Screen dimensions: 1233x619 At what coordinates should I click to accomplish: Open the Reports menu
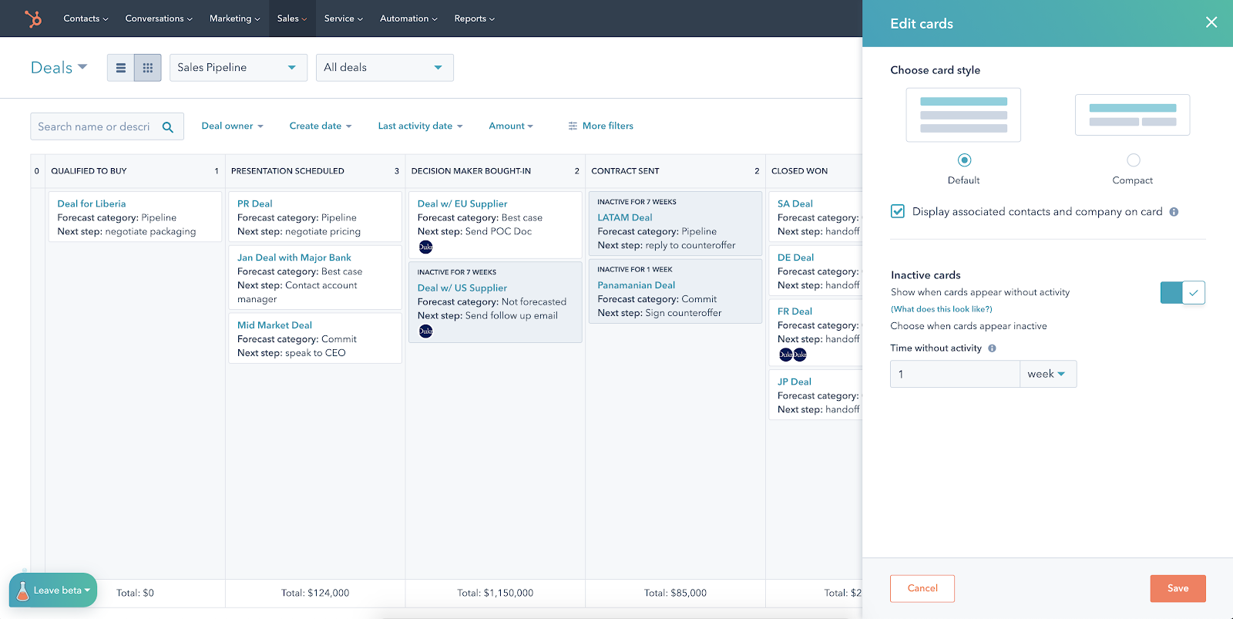click(475, 19)
